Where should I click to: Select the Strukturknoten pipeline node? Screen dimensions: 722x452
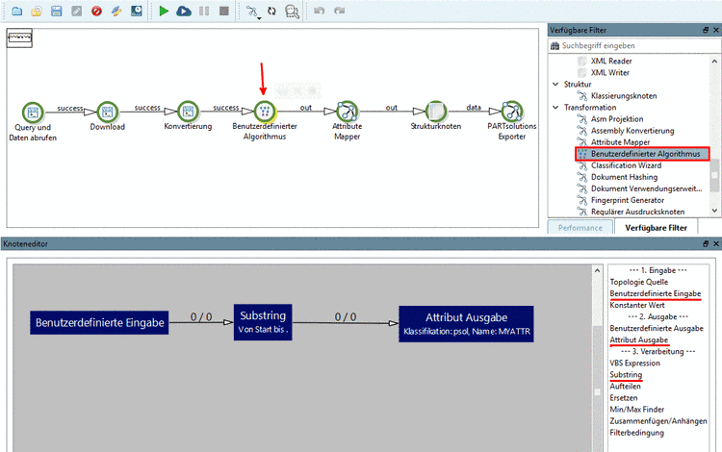coord(435,112)
